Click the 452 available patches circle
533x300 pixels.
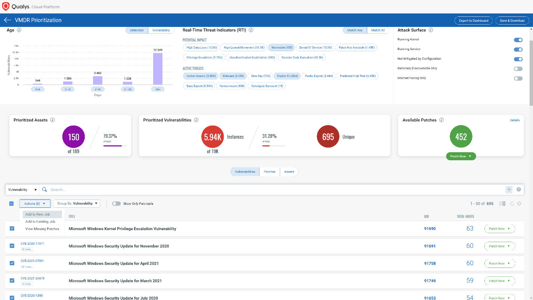point(461,137)
